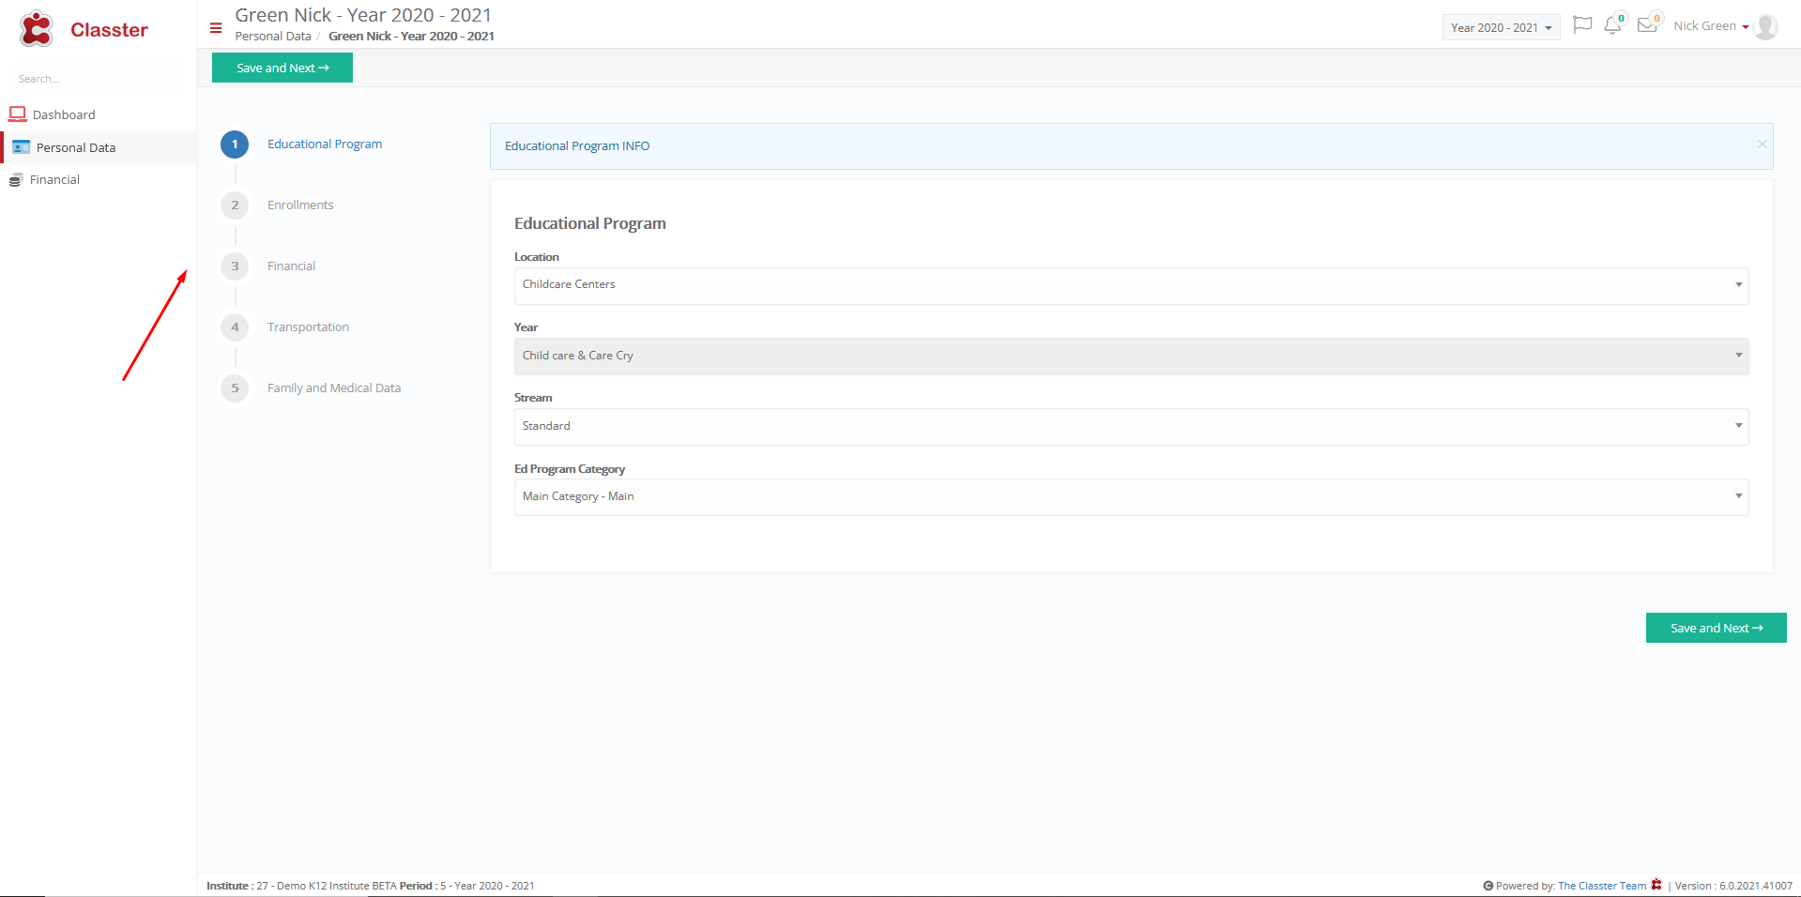Screen dimensions: 1801x897
Task: Go to the Financial wizard step
Action: 291,266
